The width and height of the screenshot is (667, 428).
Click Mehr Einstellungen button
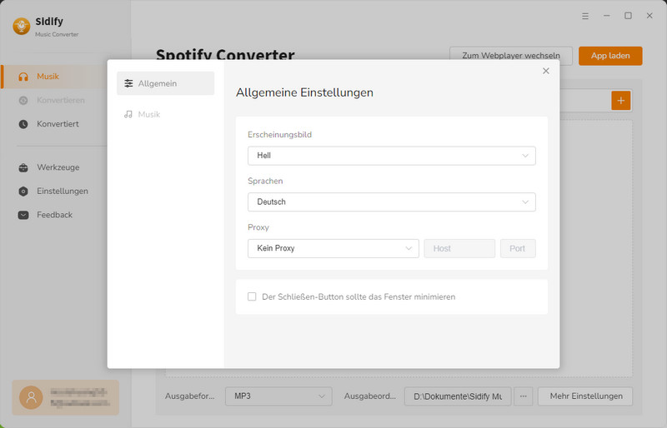tap(585, 396)
